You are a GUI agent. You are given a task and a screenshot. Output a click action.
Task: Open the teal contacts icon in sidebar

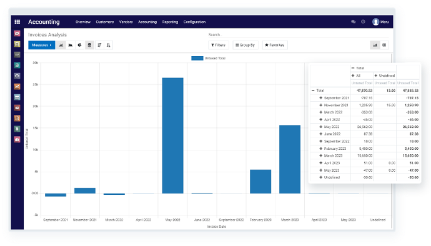point(17,65)
